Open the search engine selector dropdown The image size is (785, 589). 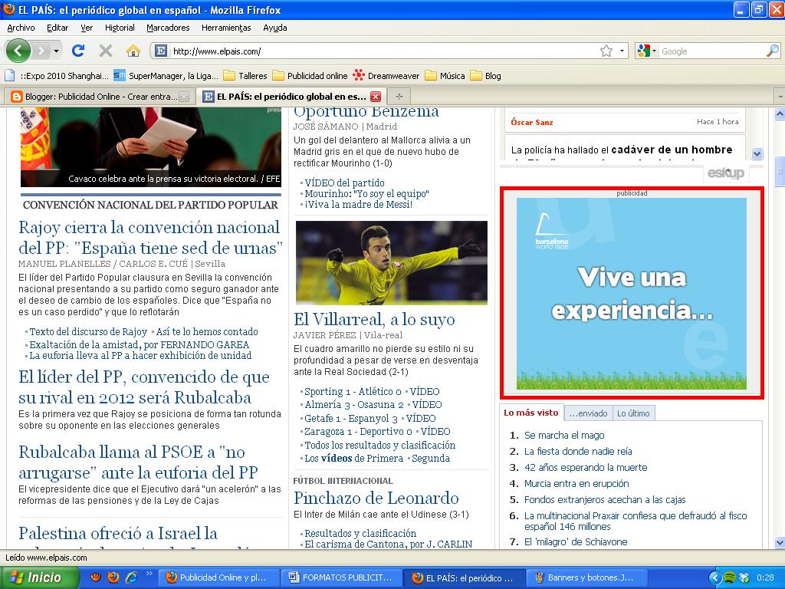coord(645,51)
